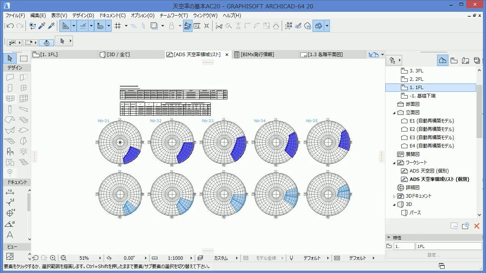
Task: Select the Beam tool
Action: (24, 109)
